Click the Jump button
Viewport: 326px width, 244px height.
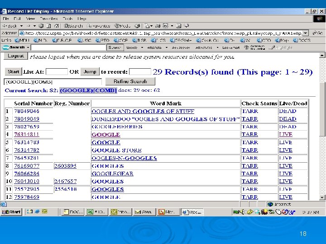coord(90,71)
